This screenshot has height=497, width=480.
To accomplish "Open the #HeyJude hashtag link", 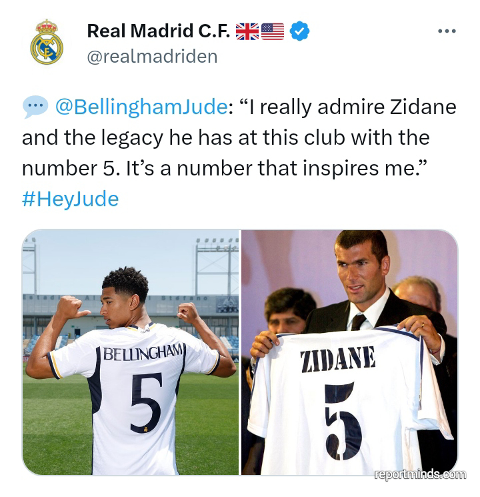I will tap(71, 199).
